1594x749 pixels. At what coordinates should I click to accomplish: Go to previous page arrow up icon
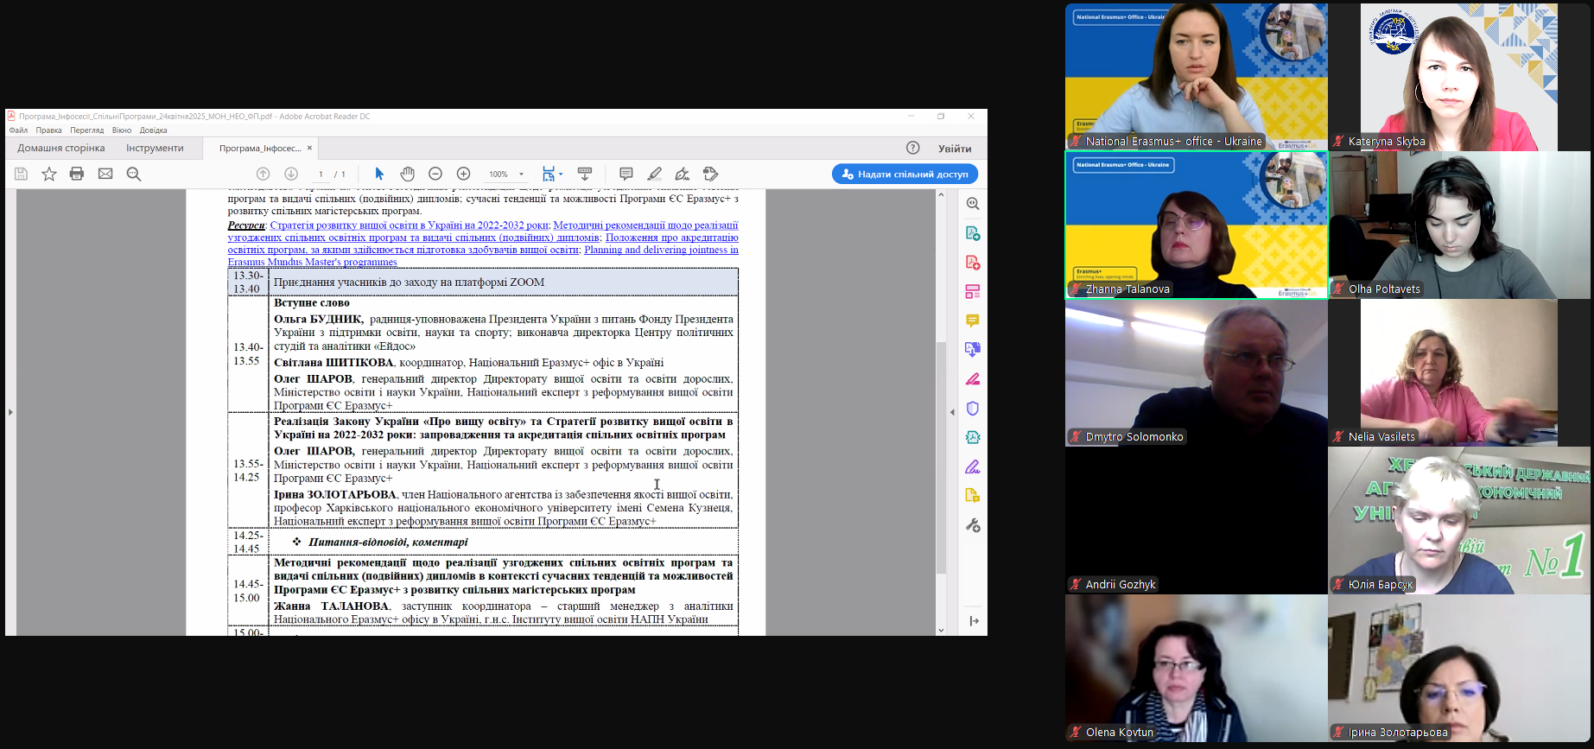coord(264,174)
